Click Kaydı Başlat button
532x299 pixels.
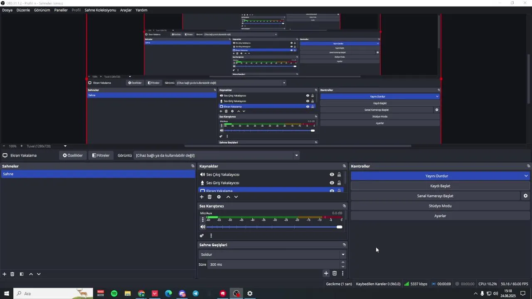pos(440,186)
